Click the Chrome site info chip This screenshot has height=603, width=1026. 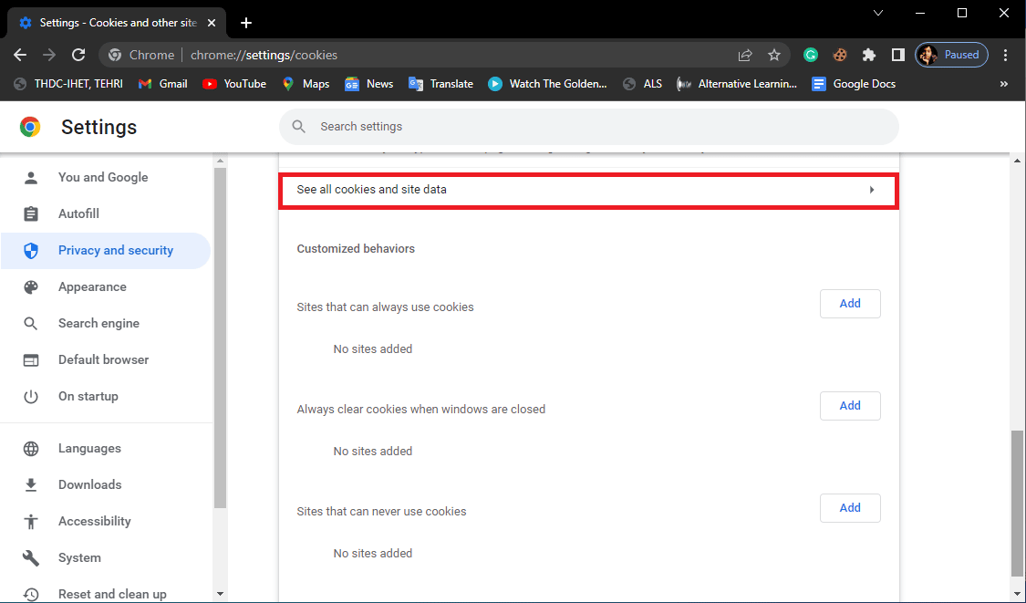coord(142,55)
